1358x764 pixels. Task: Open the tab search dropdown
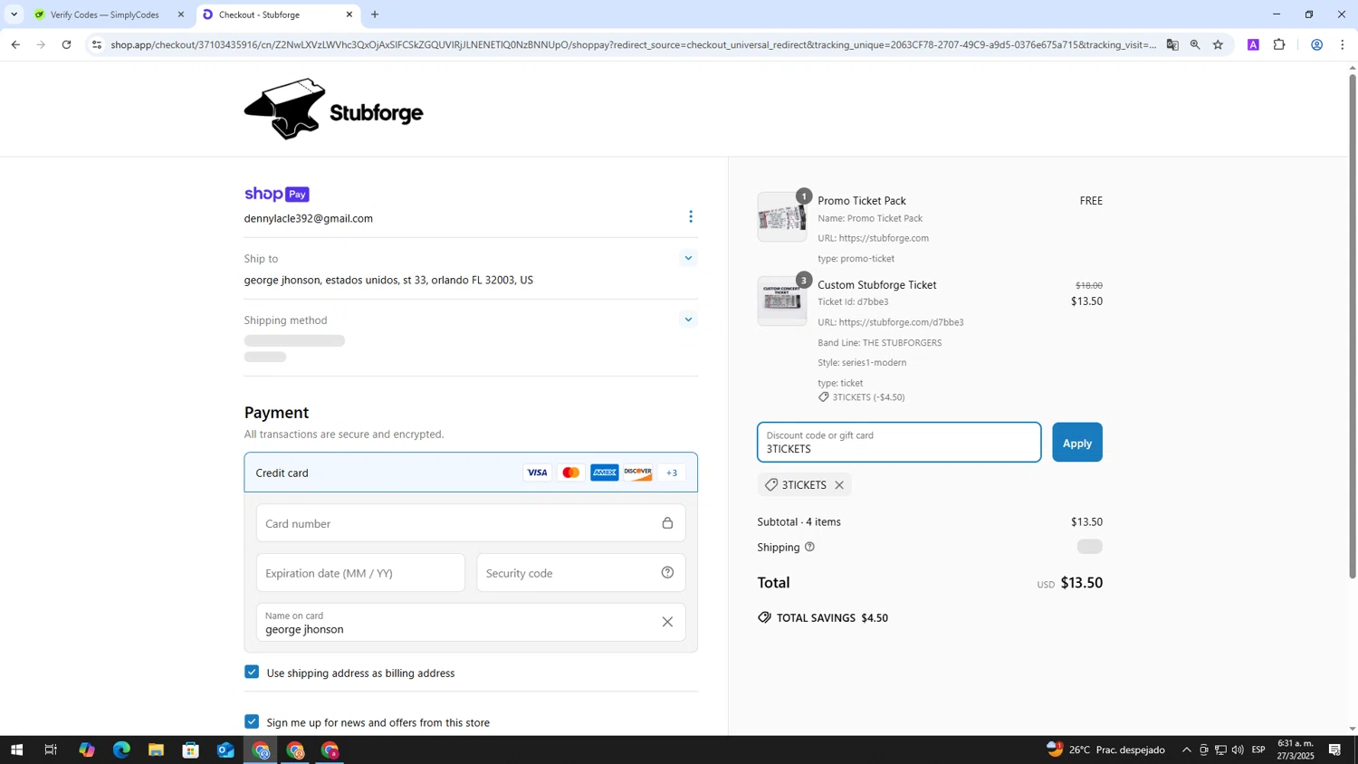click(x=14, y=14)
